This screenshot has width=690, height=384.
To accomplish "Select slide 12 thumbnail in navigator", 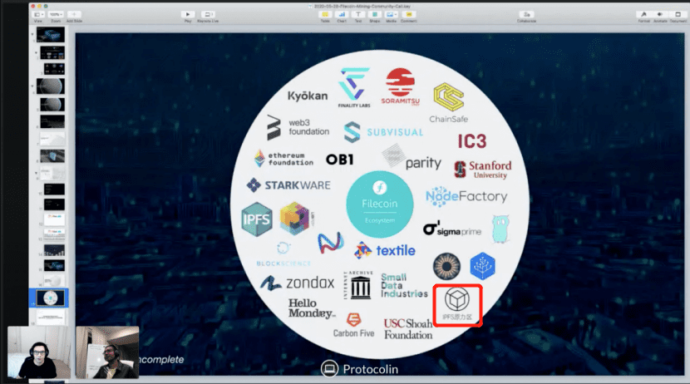I will (54, 219).
